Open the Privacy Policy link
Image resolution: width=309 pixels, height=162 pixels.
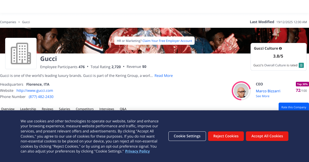click(138, 151)
